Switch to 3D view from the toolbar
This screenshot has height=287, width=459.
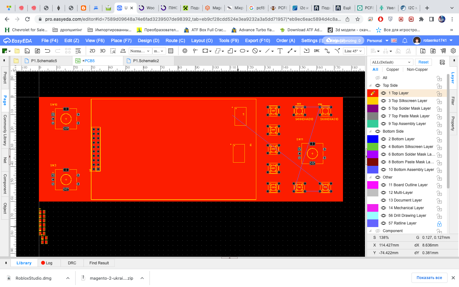click(103, 51)
